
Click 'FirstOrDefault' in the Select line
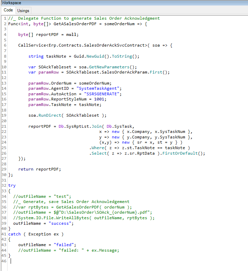[x=180, y=153]
